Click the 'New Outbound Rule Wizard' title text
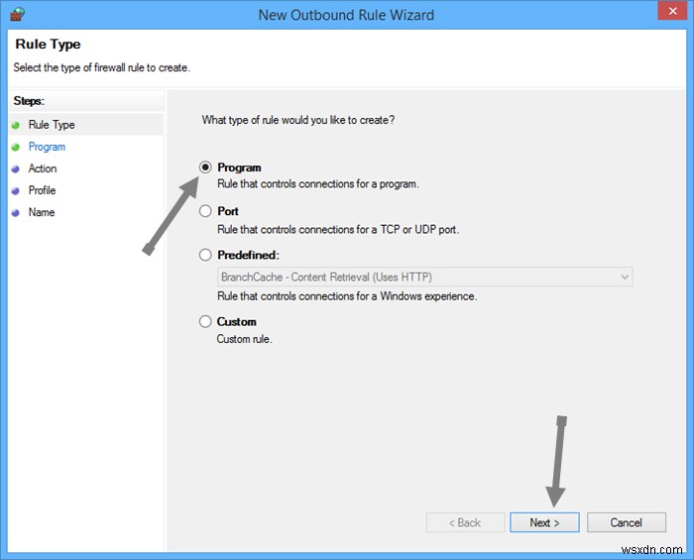 coord(346,15)
